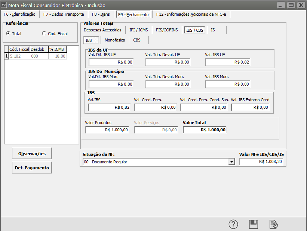Click the save floppy disk icon
307x231 pixels.
click(254, 224)
